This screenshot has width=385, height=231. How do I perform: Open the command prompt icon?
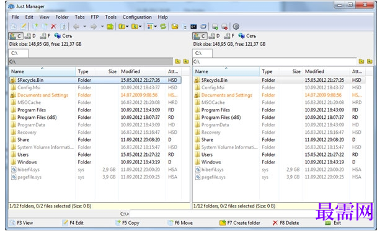pyautogui.click(x=193, y=27)
